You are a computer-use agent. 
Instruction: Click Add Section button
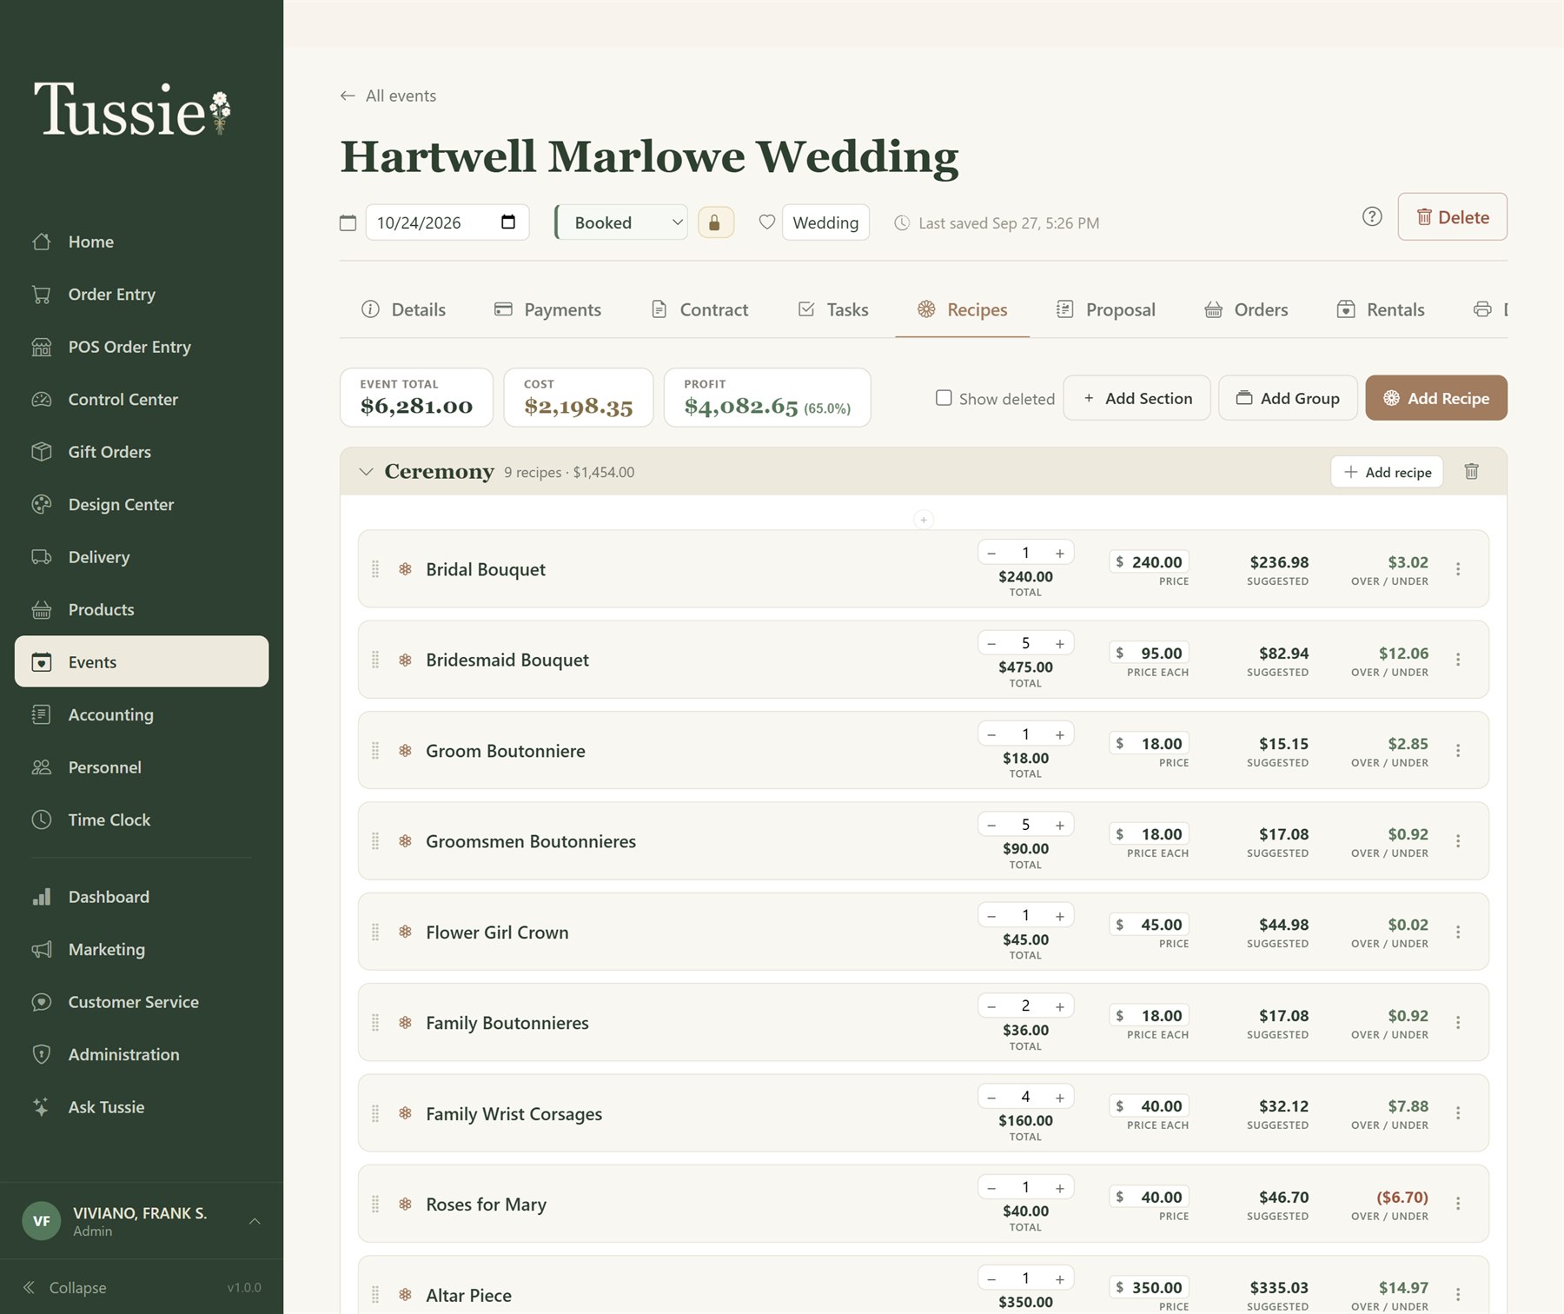pos(1137,398)
